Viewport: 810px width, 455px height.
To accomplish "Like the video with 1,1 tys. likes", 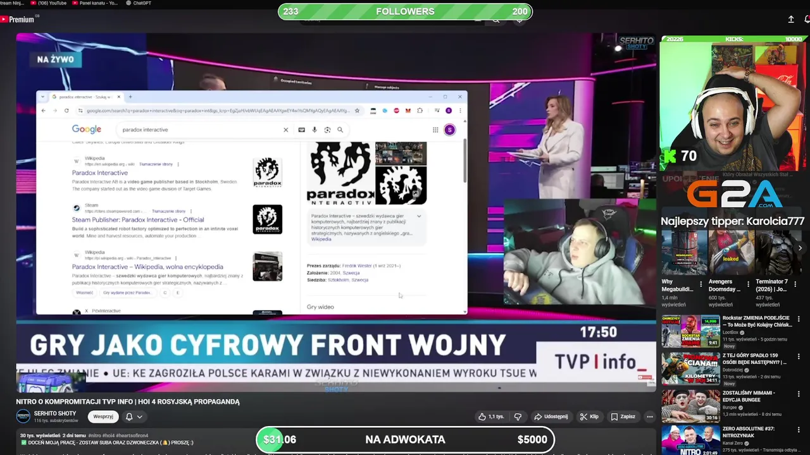I will [492, 416].
